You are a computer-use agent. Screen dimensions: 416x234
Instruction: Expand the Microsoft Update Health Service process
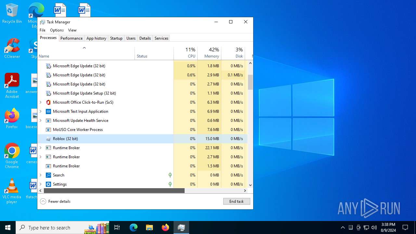(41, 121)
